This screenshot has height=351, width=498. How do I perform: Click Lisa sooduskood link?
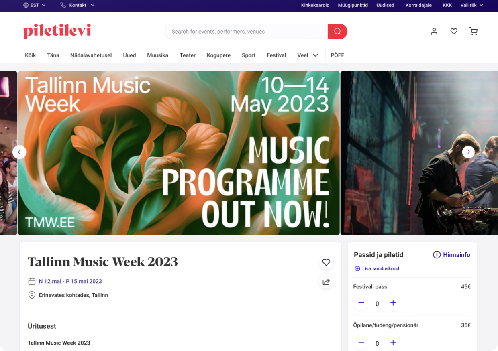pos(380,269)
